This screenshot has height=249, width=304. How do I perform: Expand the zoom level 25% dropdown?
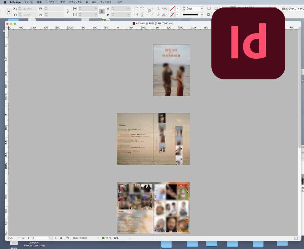(x=19, y=238)
